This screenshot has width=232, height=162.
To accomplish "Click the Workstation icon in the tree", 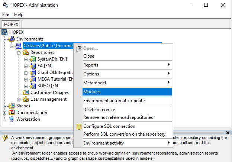I will (12, 119).
